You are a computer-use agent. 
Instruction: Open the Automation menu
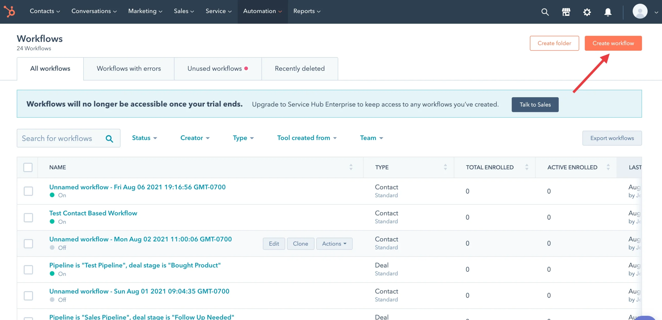262,11
